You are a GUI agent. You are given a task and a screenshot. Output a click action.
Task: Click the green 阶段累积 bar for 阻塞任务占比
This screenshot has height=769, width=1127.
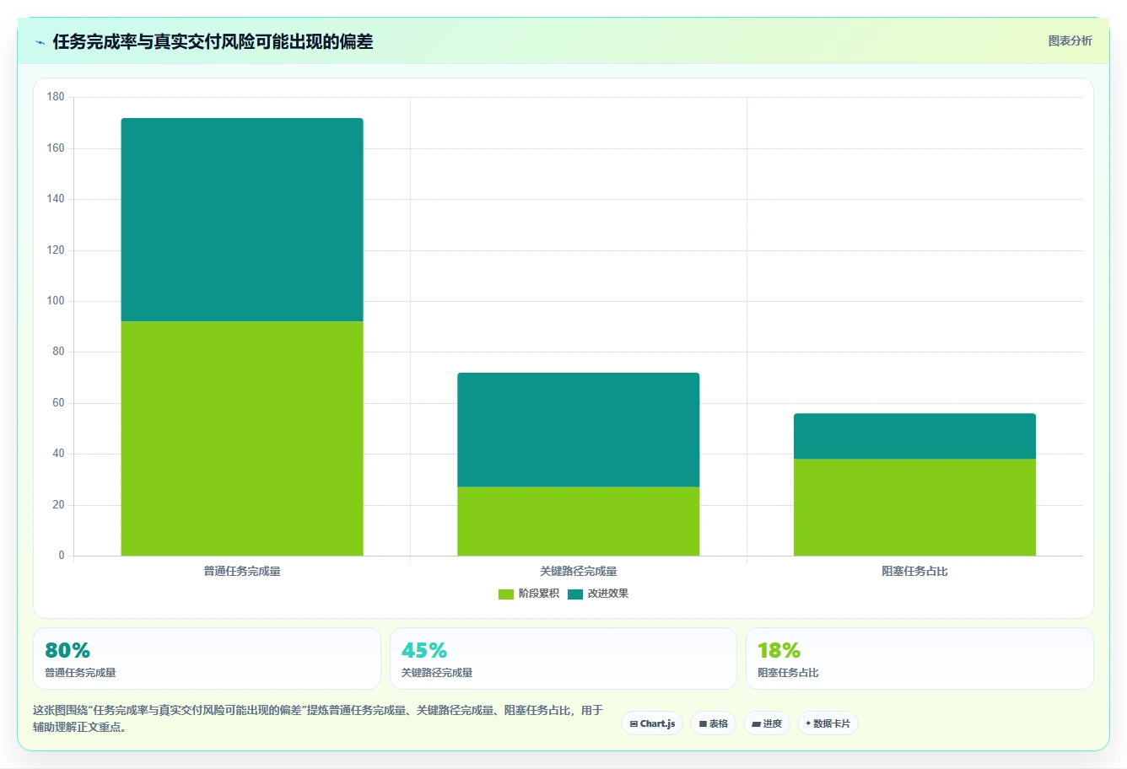(x=914, y=508)
